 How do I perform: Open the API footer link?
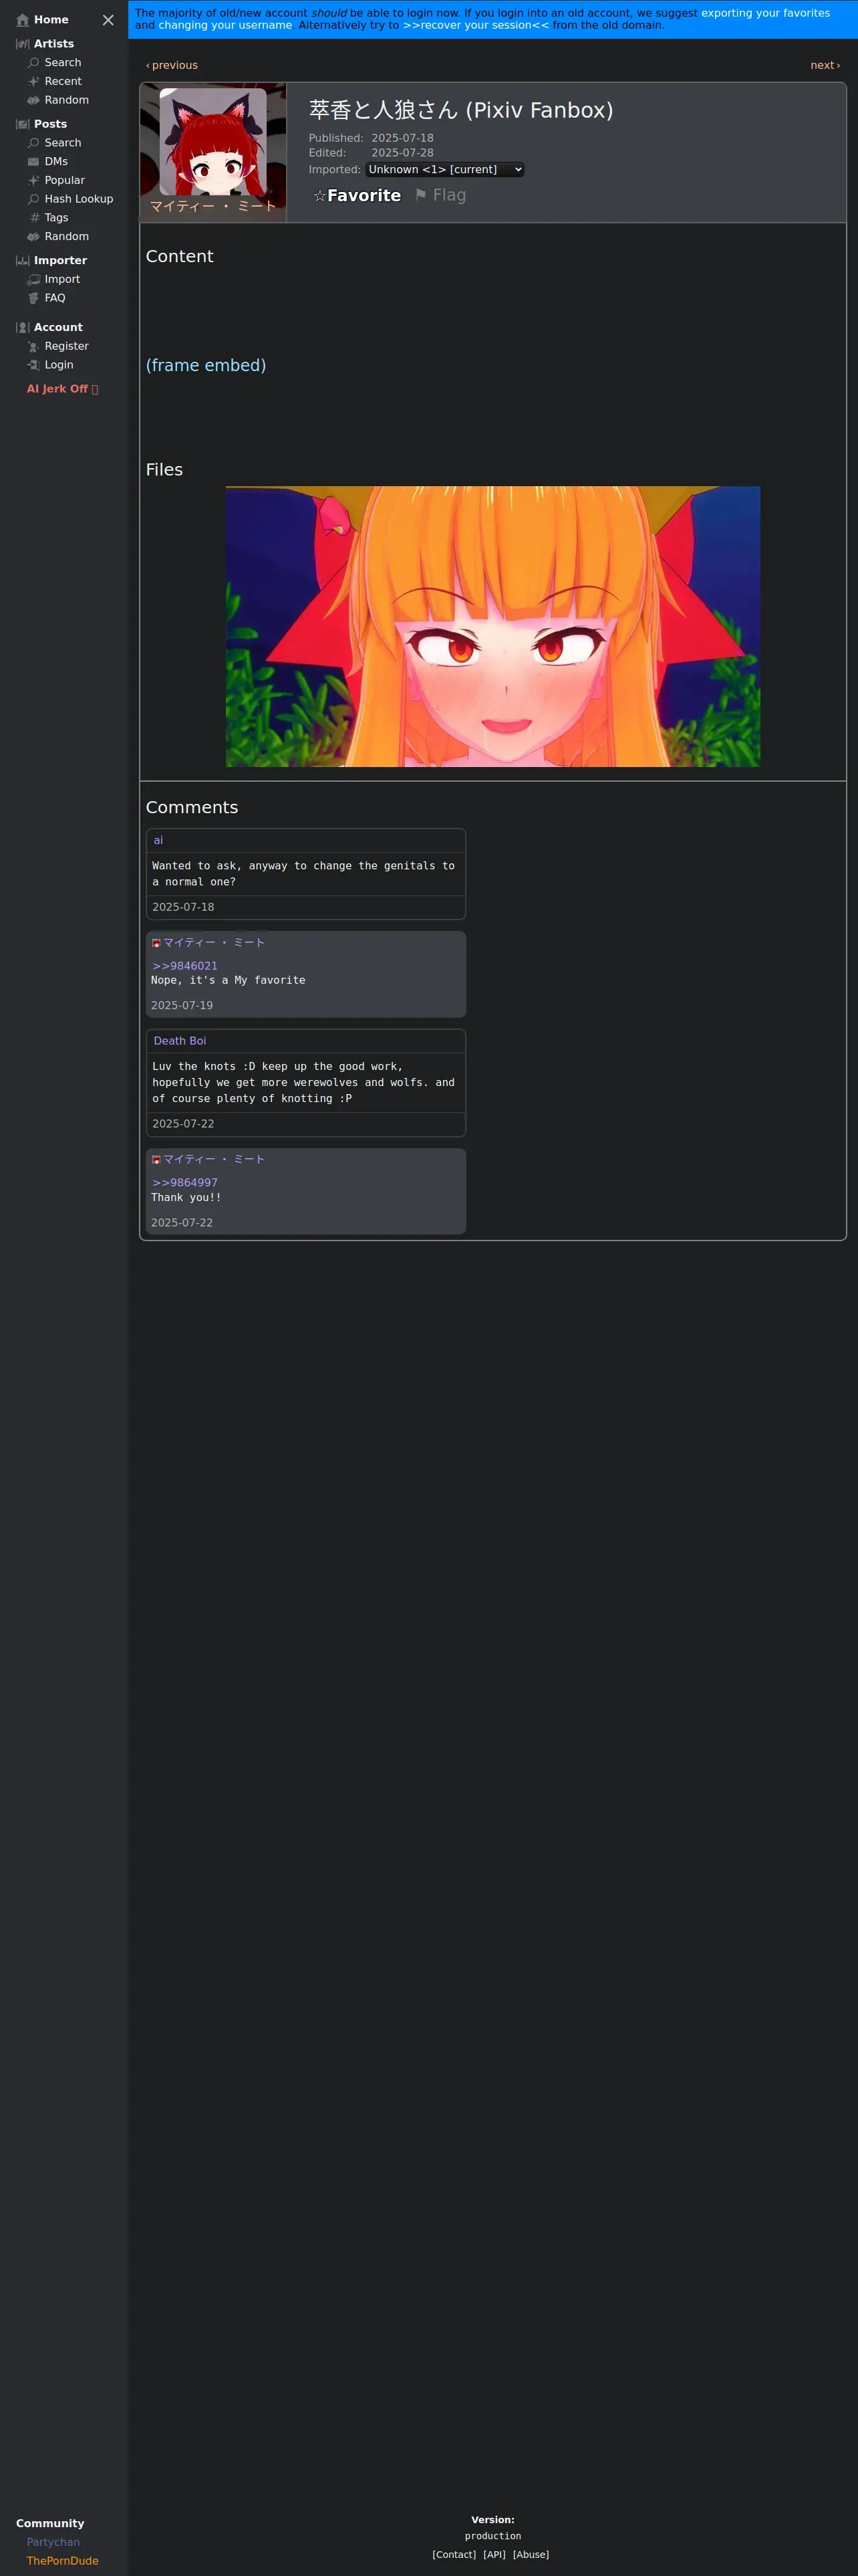click(494, 2554)
